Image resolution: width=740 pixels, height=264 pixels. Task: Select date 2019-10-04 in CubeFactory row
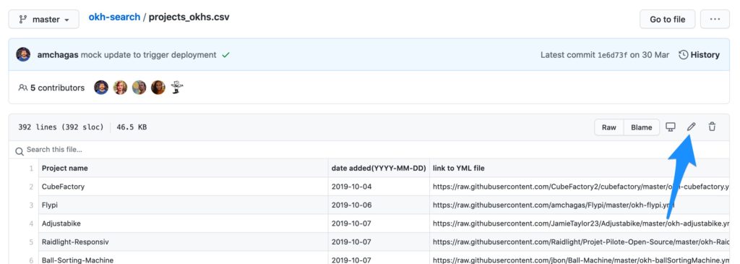379,187
